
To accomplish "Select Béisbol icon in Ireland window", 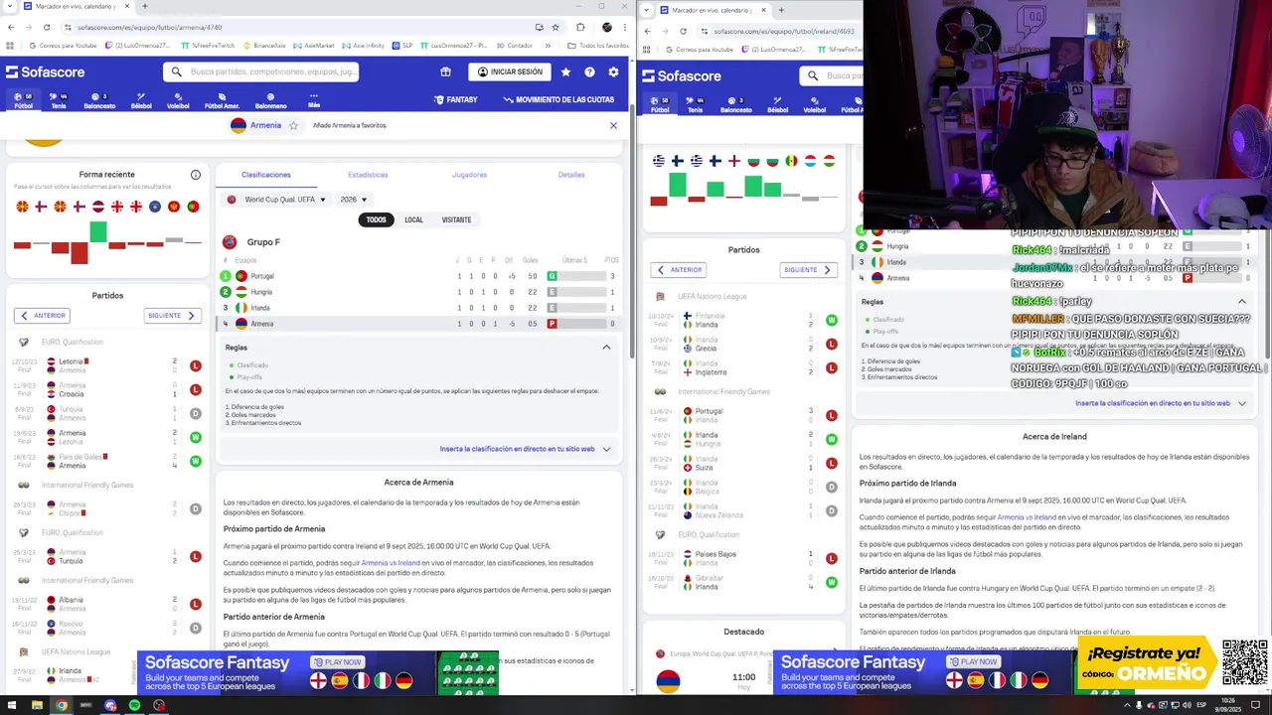I will tap(778, 104).
